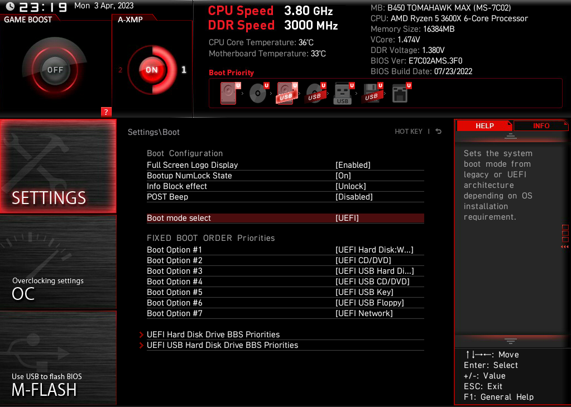571x407 pixels.
Task: Toggle the A-XMP ON button
Action: (x=151, y=70)
